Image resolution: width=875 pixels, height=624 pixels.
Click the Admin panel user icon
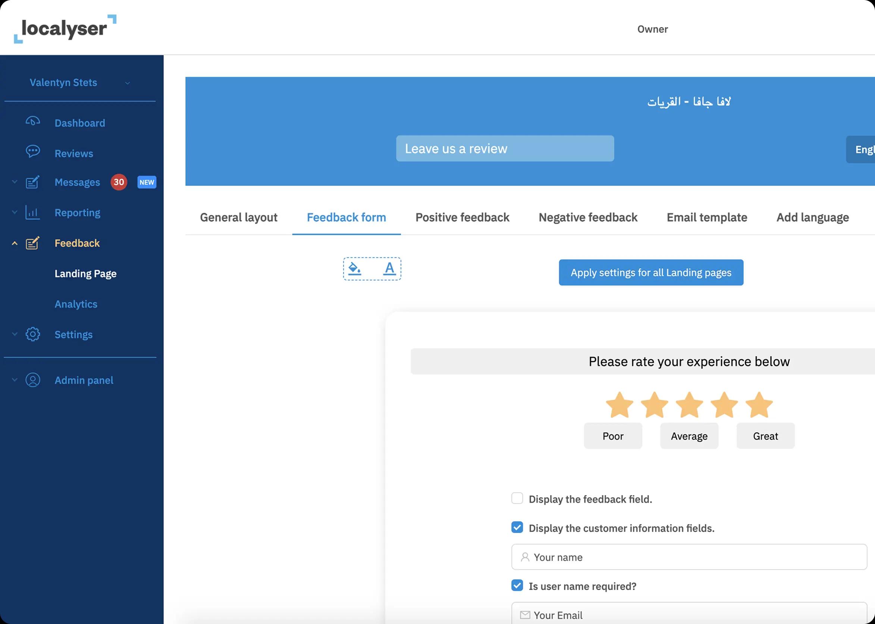point(33,380)
